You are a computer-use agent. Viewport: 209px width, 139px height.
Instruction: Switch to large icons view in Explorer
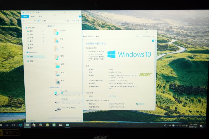81,121
